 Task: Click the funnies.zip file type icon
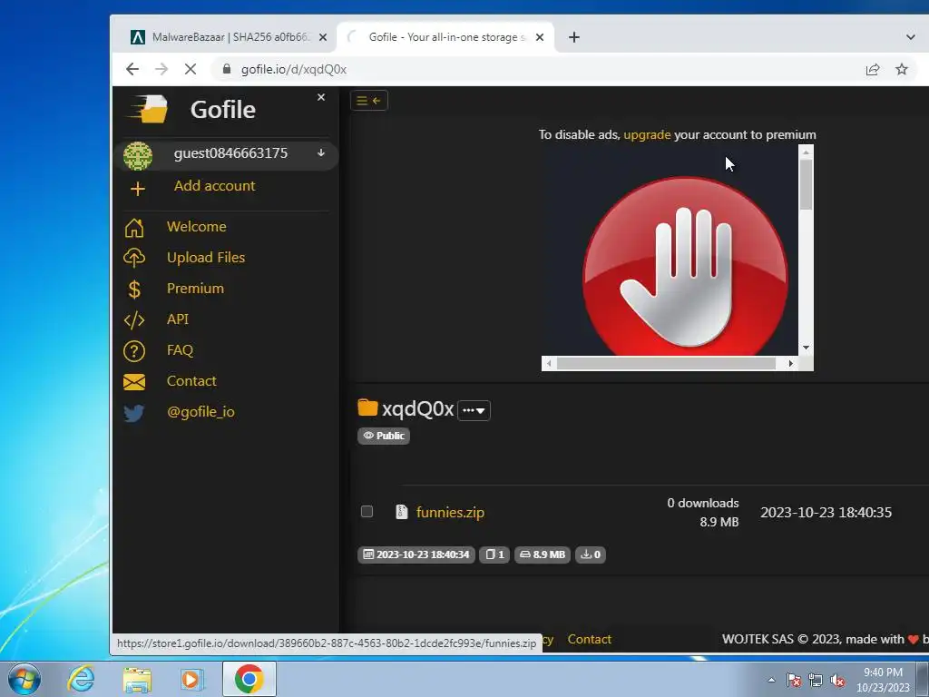(402, 512)
